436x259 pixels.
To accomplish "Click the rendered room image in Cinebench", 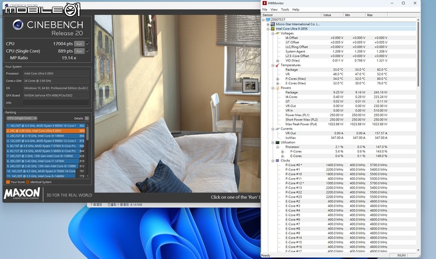I will click(177, 103).
